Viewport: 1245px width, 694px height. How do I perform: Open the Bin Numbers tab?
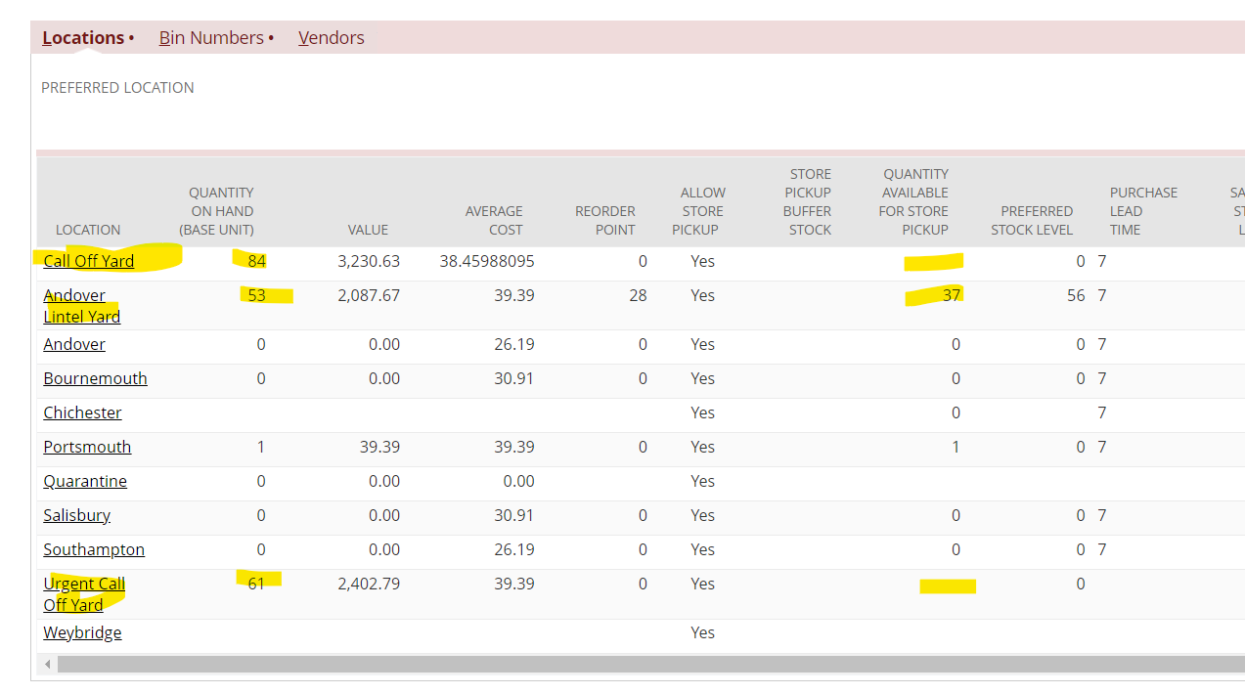211,38
